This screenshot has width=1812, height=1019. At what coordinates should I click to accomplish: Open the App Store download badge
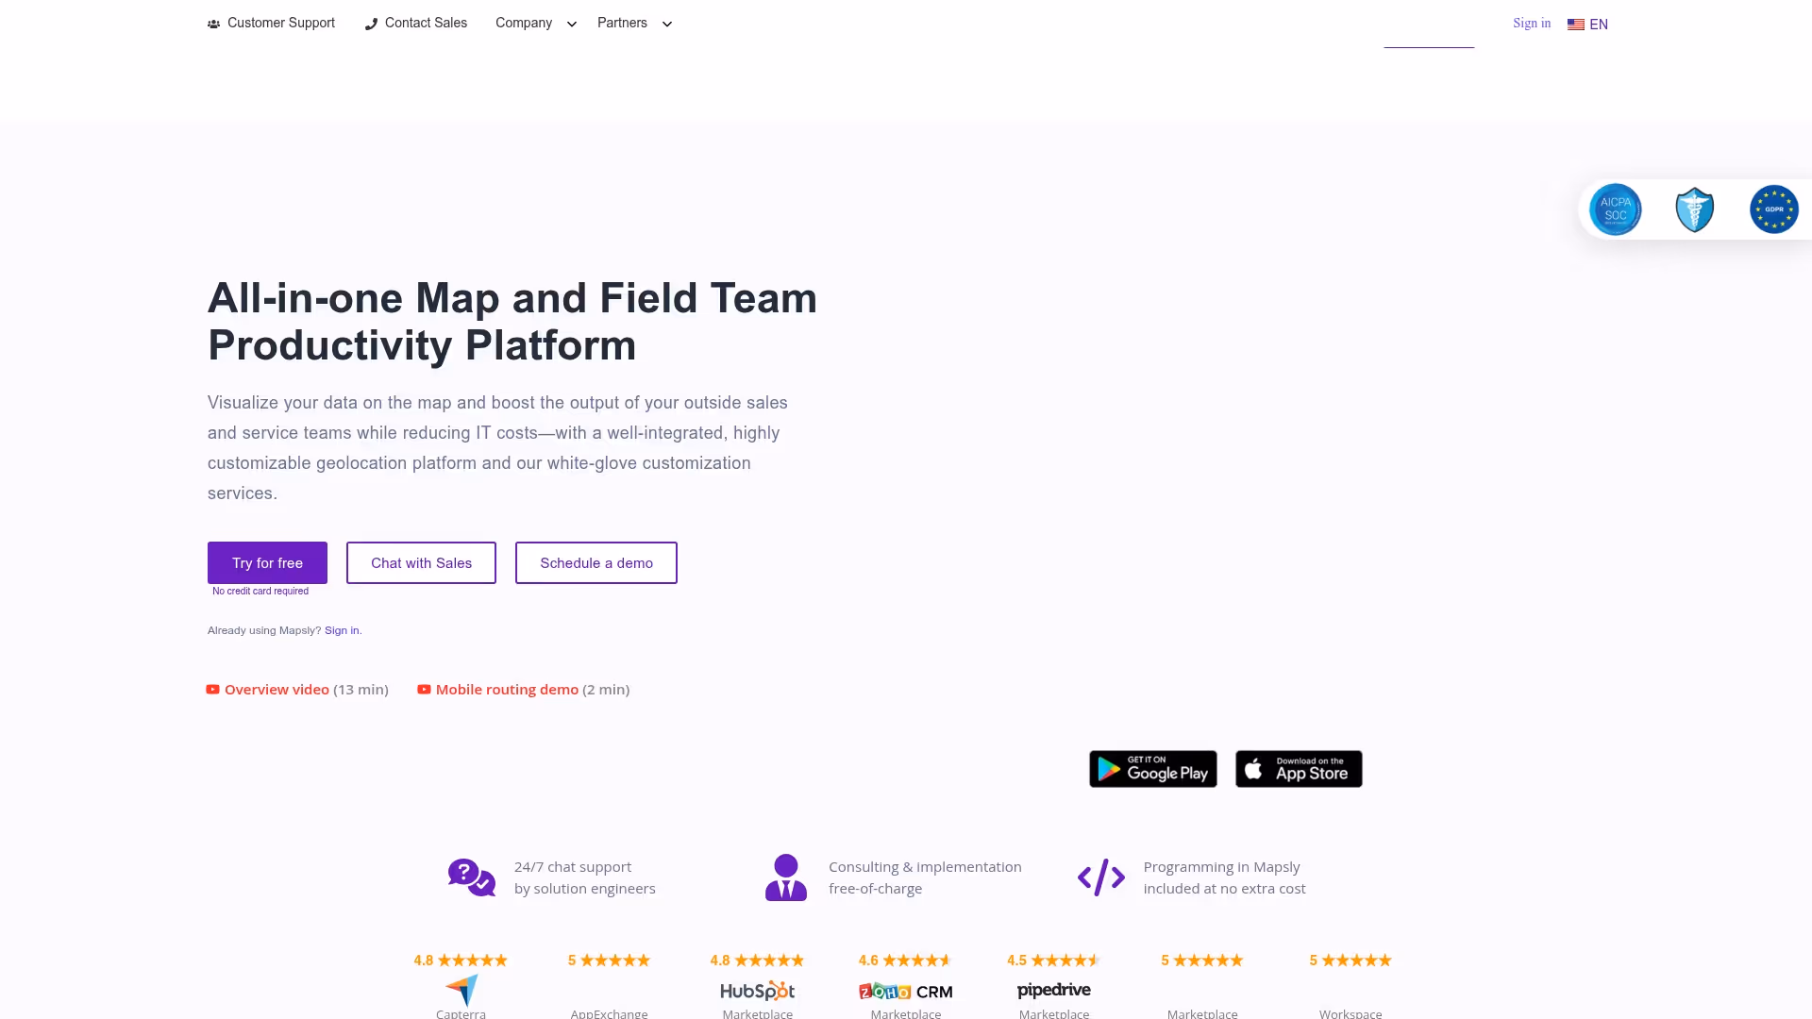(1298, 769)
